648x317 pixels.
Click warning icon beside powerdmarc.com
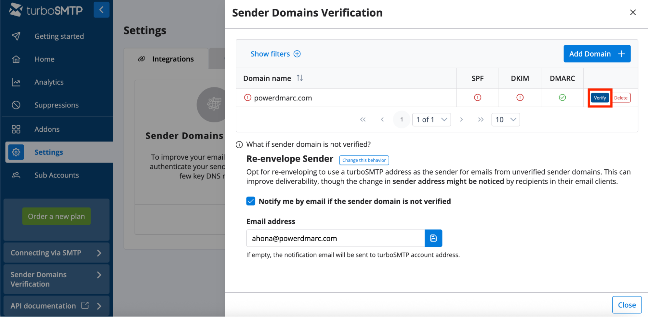(248, 97)
